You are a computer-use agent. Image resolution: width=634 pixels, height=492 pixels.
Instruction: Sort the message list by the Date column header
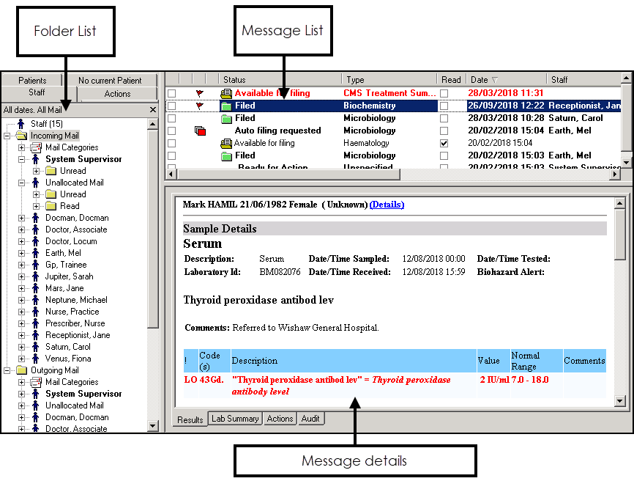coord(505,80)
